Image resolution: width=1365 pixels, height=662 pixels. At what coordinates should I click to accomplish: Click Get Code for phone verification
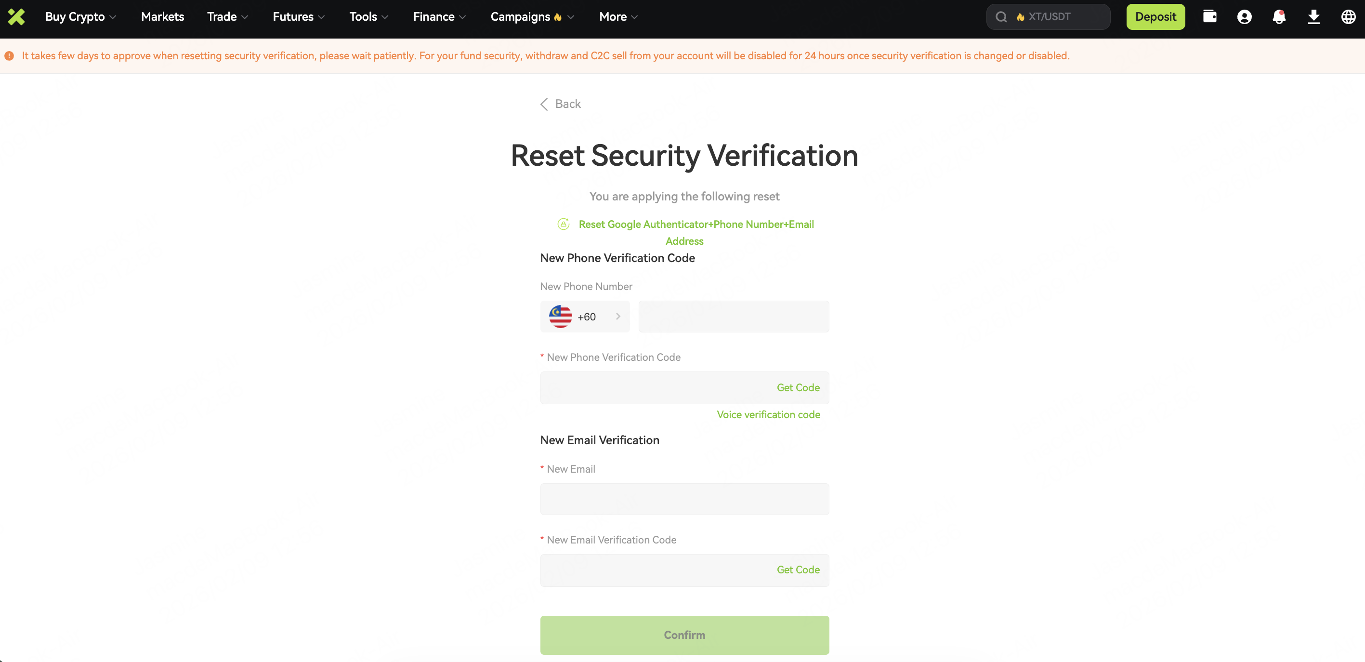click(798, 387)
